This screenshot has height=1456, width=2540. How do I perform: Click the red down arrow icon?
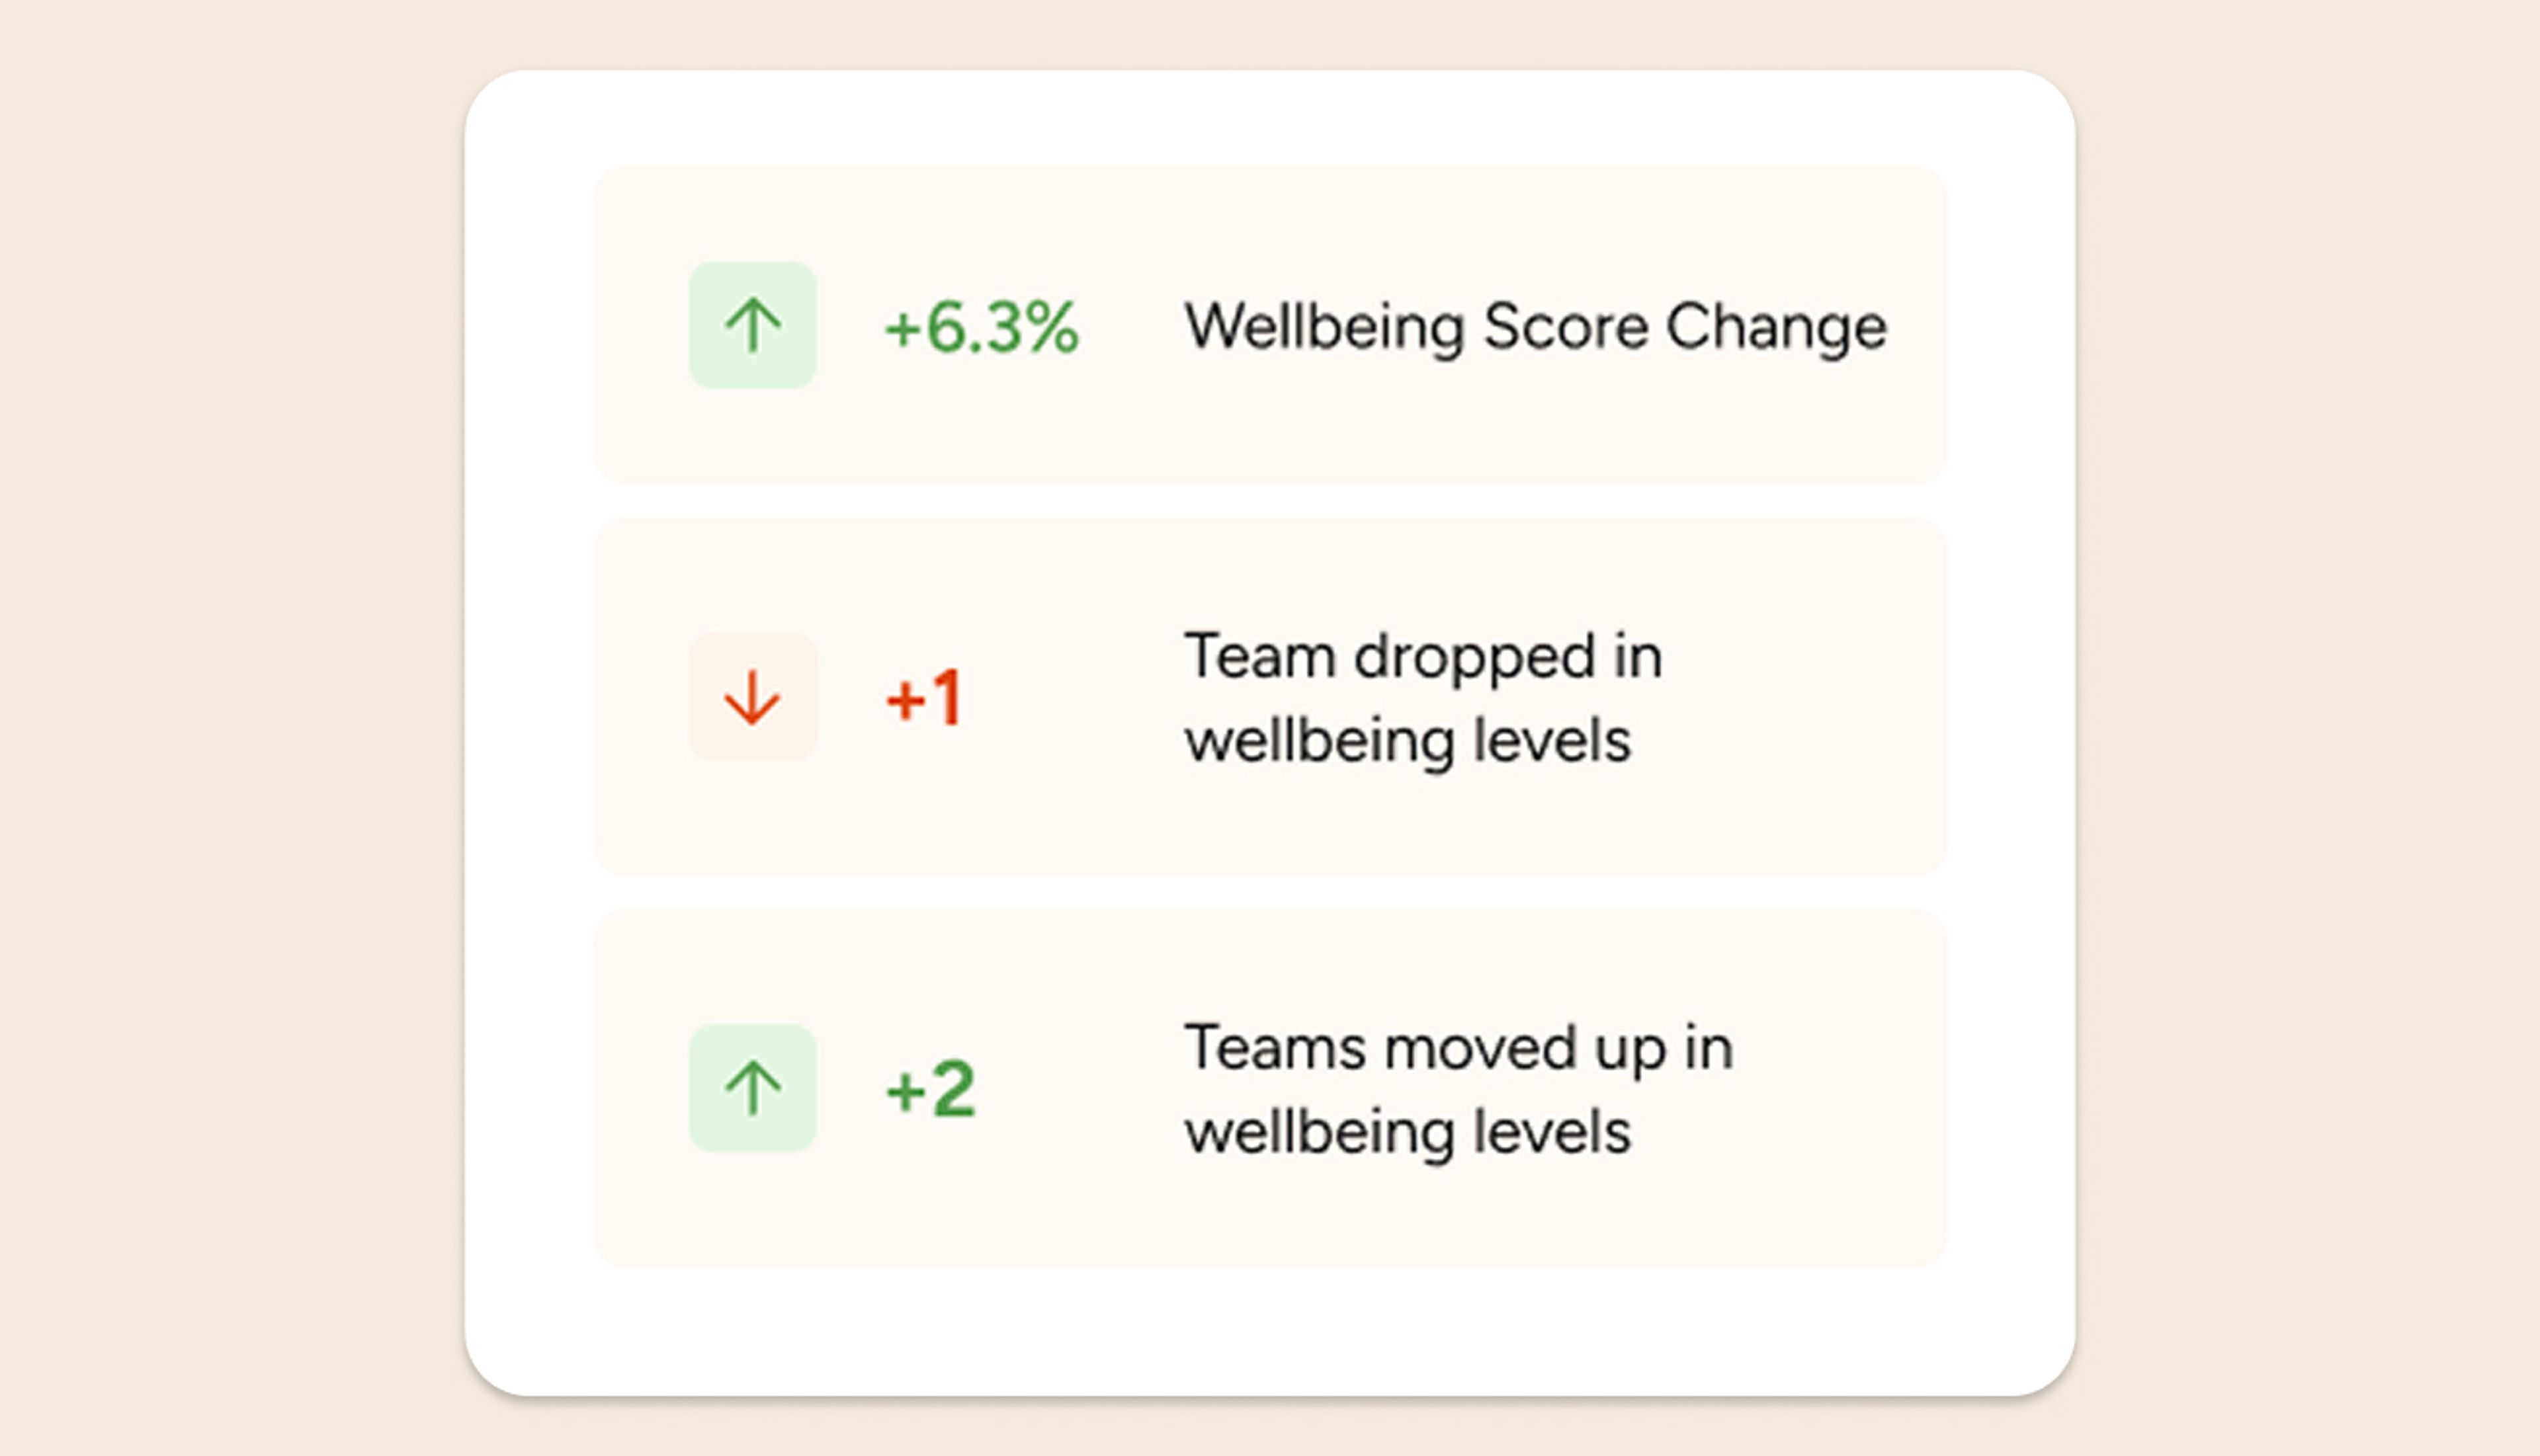(752, 697)
